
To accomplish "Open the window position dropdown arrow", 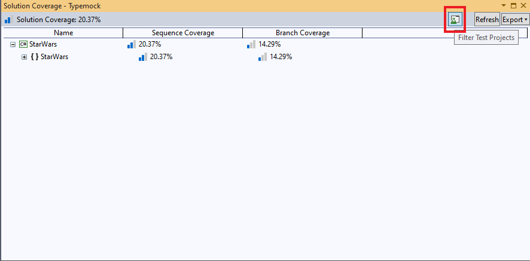I will click(504, 5).
